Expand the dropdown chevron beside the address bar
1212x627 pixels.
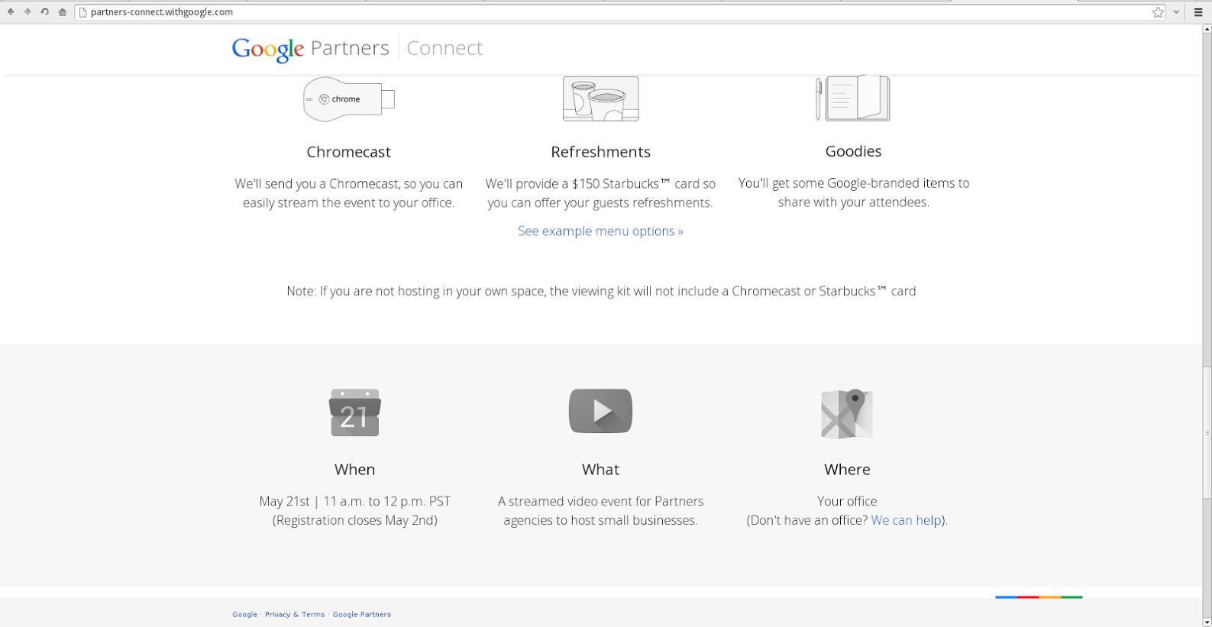pyautogui.click(x=1177, y=12)
